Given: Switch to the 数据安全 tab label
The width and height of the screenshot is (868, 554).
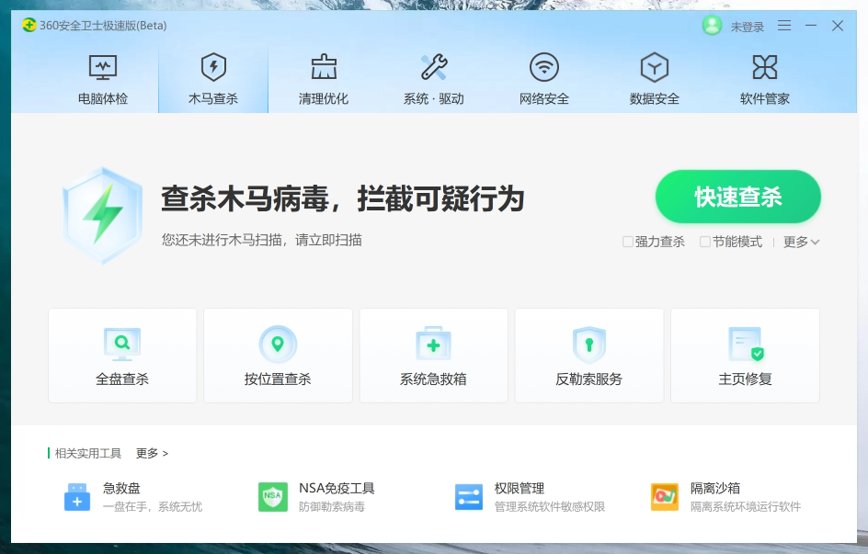Looking at the screenshot, I should [655, 99].
